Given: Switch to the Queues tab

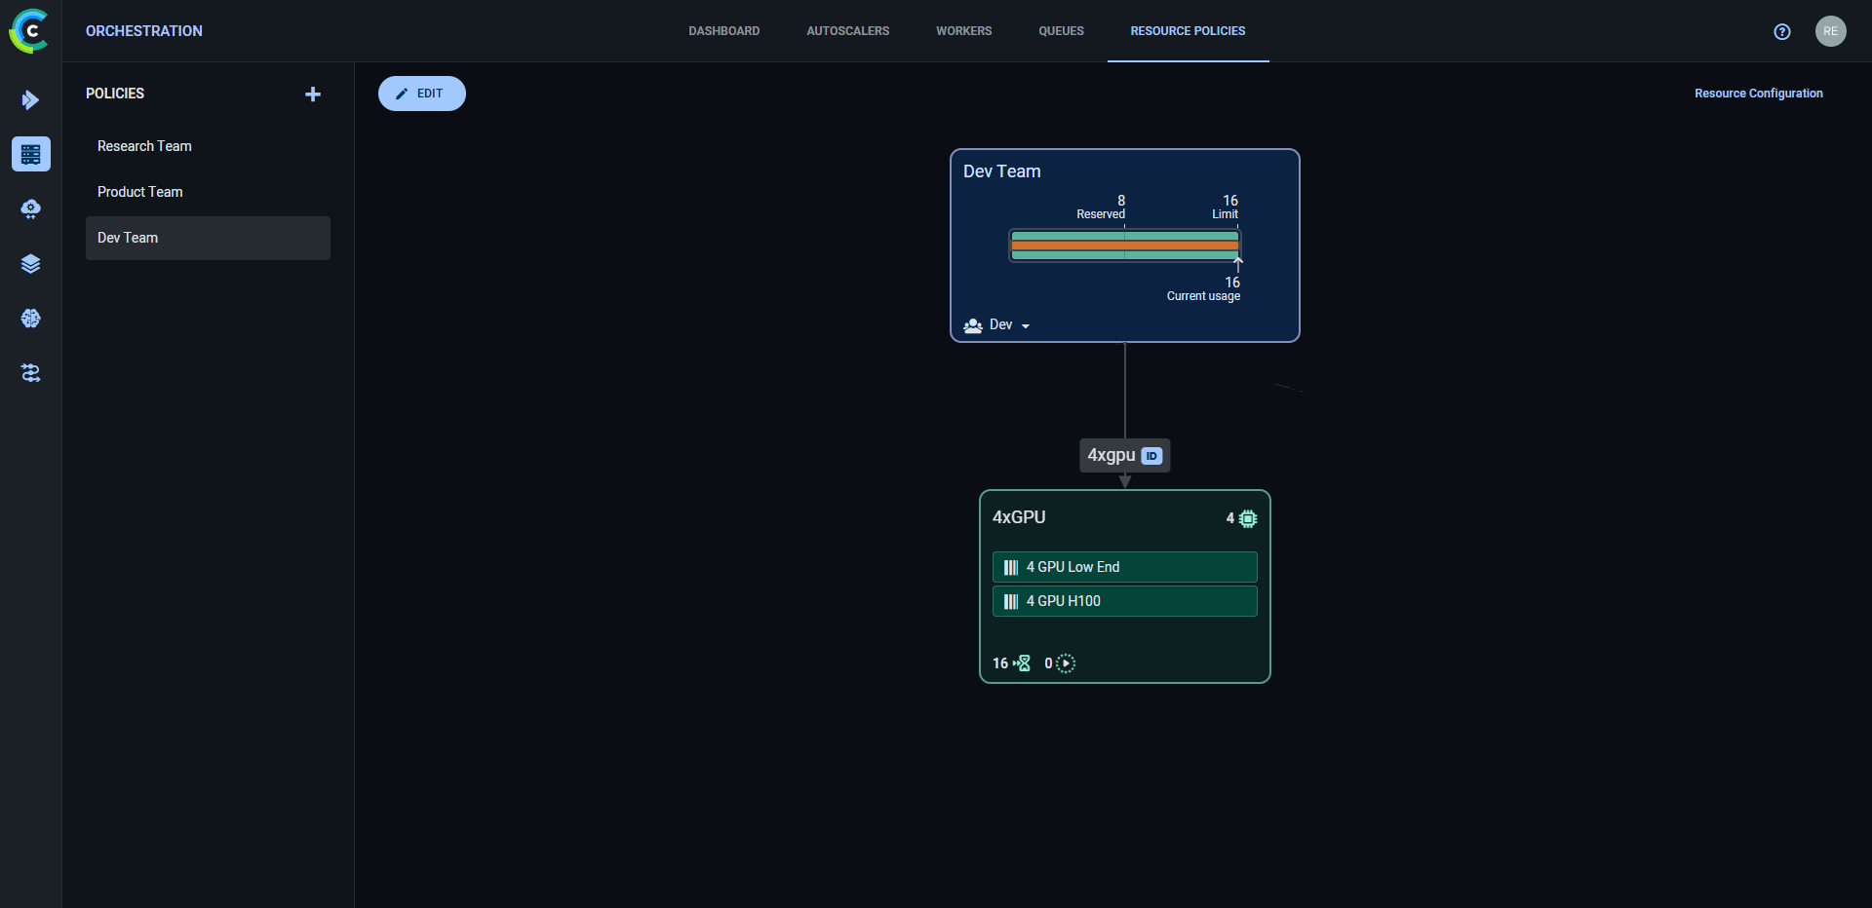Looking at the screenshot, I should 1061,31.
